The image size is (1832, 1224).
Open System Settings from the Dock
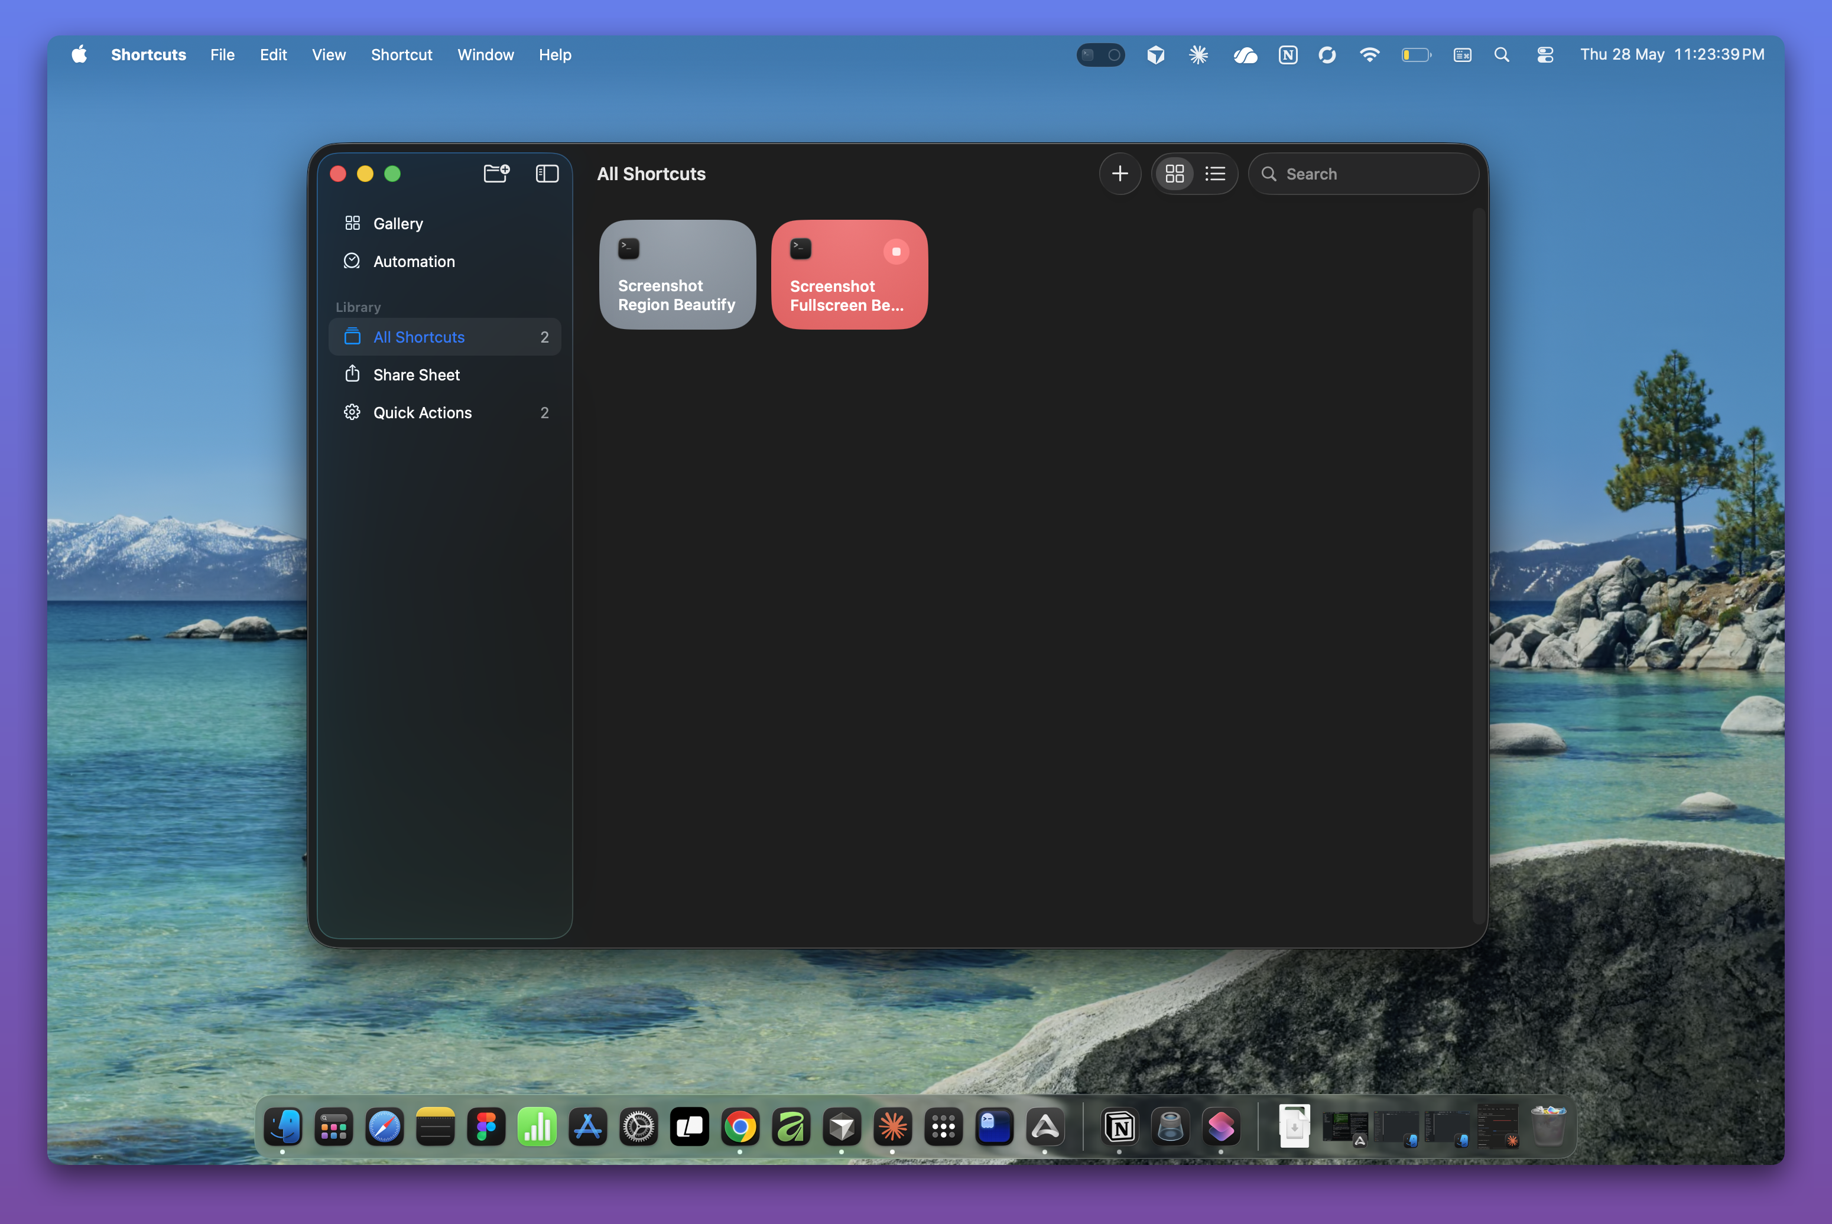coord(638,1127)
